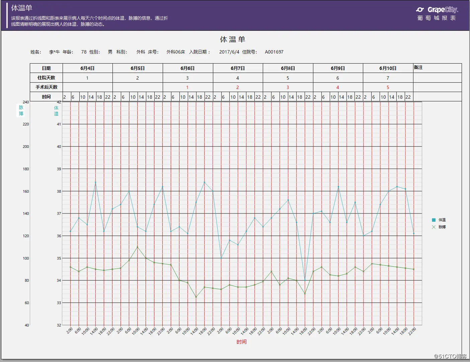Click the teal 体温 legend square marker
This screenshot has height=362, width=470.
click(x=434, y=220)
